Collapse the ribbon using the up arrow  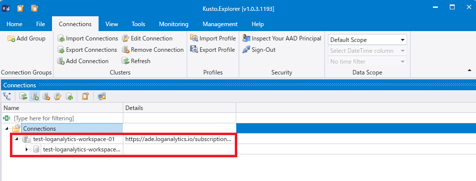click(x=470, y=70)
